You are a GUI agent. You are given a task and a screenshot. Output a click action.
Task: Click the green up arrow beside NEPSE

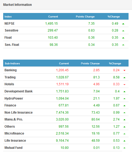point(123,24)
